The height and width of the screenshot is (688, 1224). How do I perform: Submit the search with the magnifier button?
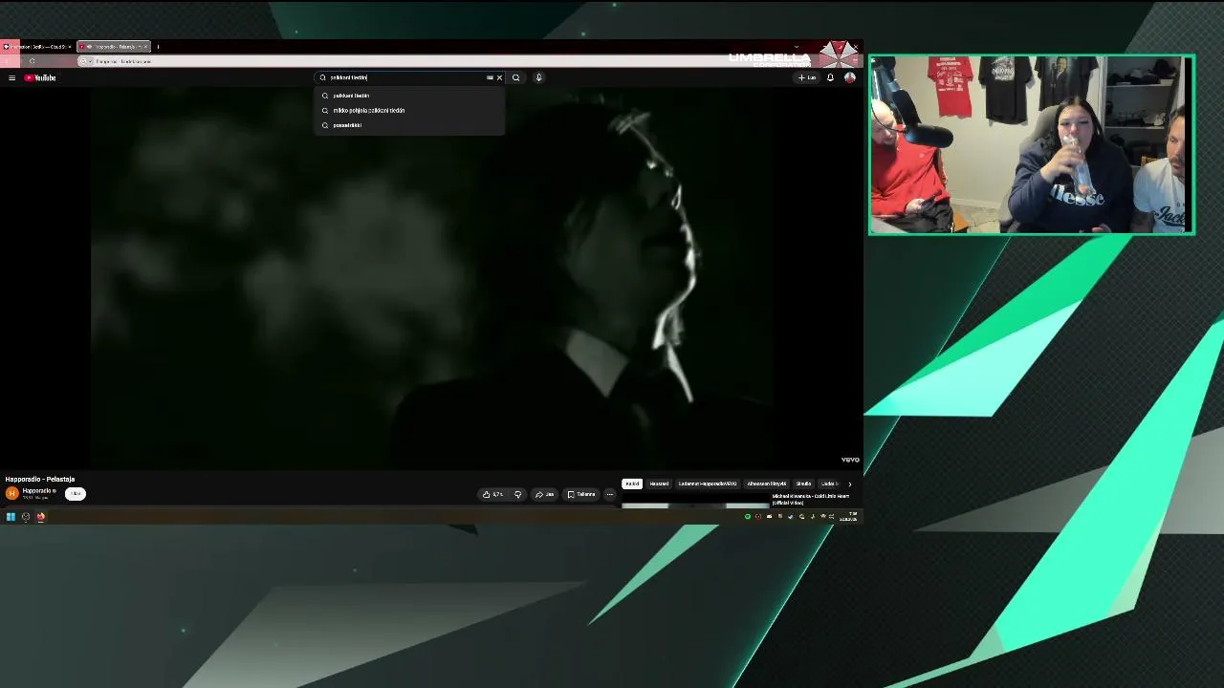[516, 77]
